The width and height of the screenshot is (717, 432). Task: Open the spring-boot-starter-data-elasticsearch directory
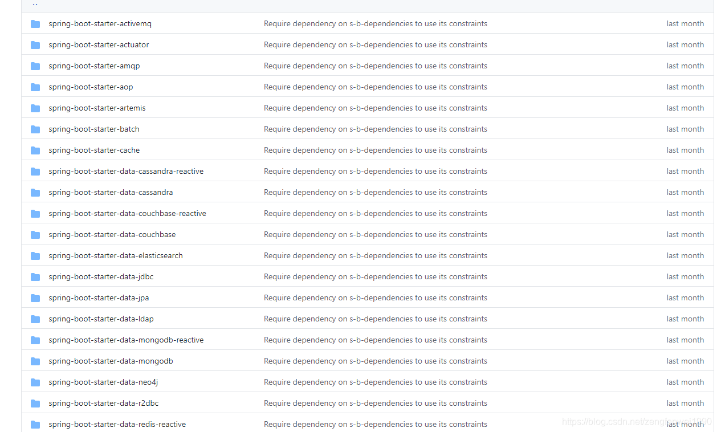tap(116, 256)
